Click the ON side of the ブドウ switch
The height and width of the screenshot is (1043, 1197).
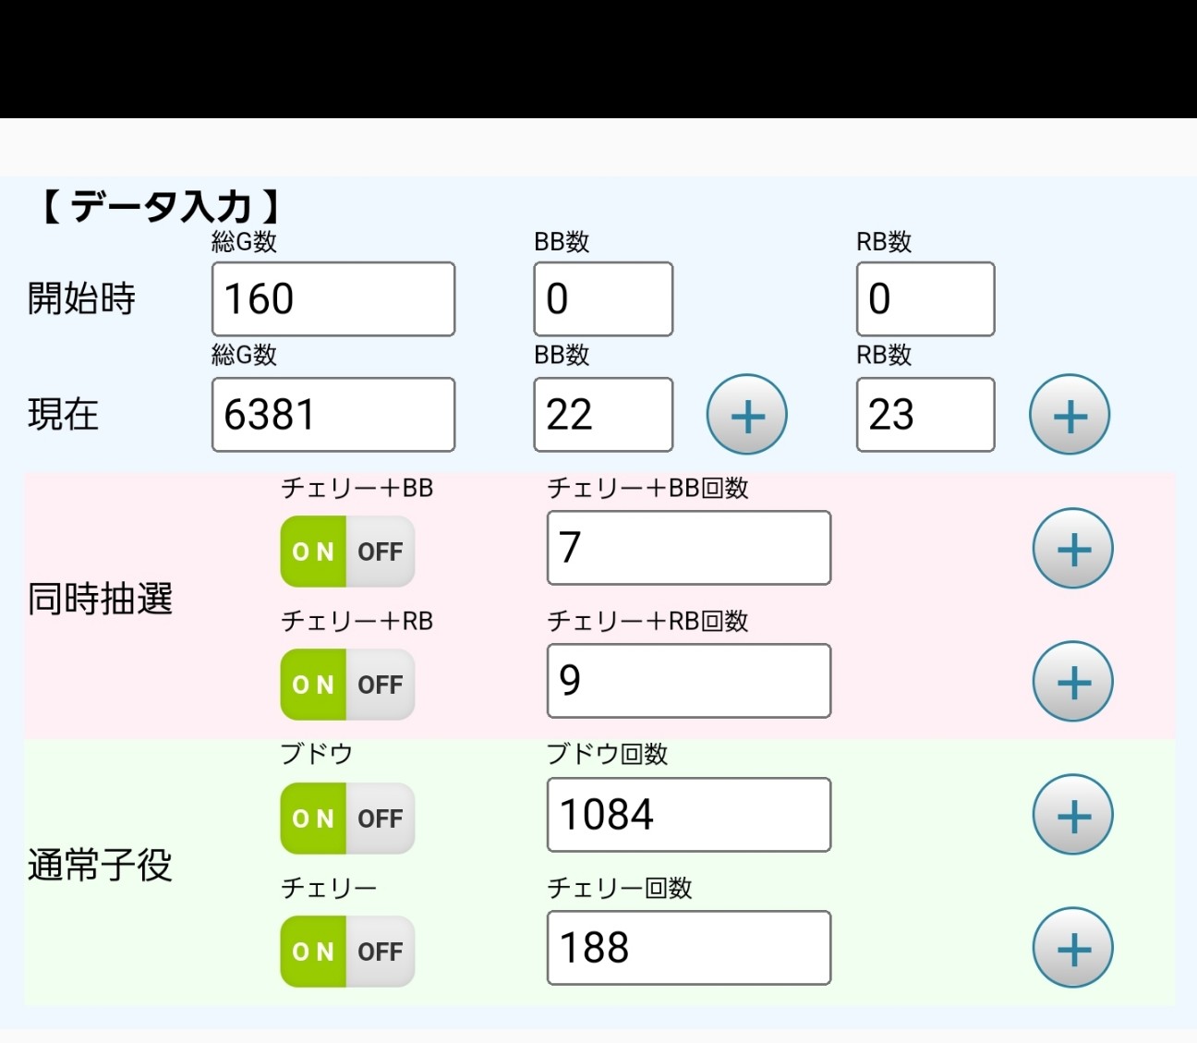[x=313, y=818]
